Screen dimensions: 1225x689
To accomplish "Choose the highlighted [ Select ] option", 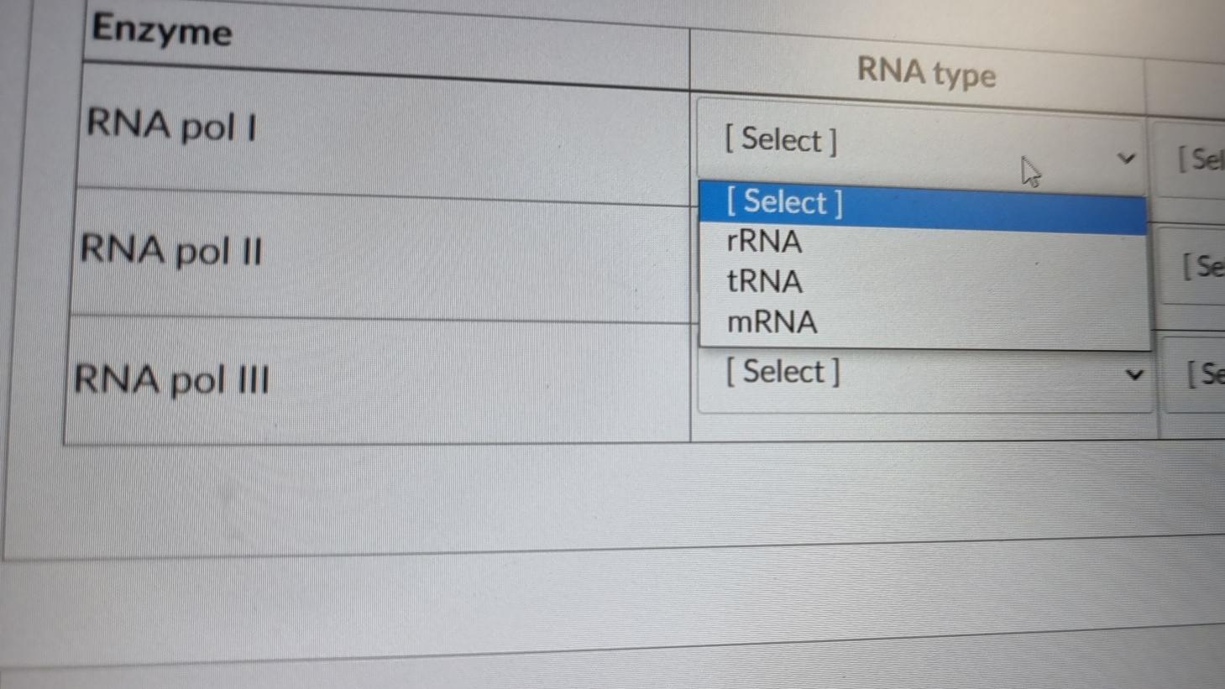I will (x=782, y=201).
